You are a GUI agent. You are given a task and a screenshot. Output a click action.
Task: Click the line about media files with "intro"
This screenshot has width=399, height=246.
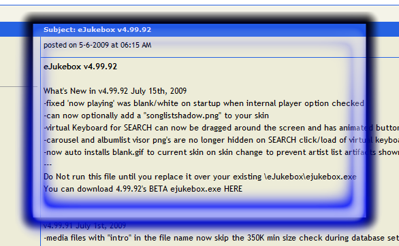(221, 238)
